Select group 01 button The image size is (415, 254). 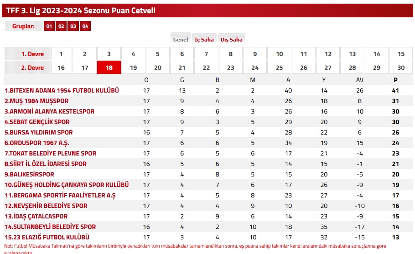coord(49,26)
